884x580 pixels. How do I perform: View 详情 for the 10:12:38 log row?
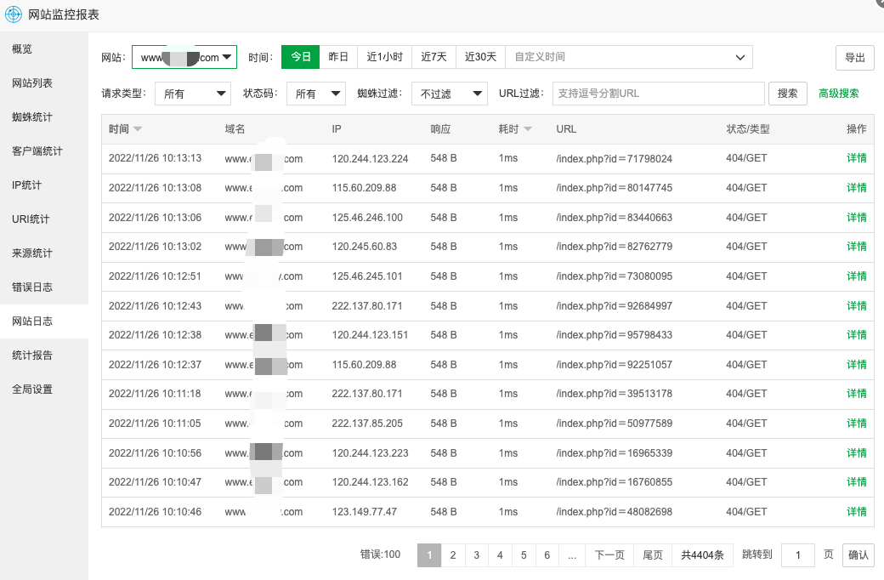[857, 334]
